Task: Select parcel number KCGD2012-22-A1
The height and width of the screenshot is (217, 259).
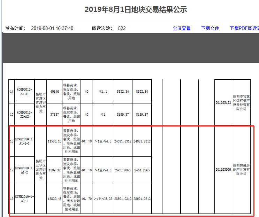Action: (x=24, y=92)
